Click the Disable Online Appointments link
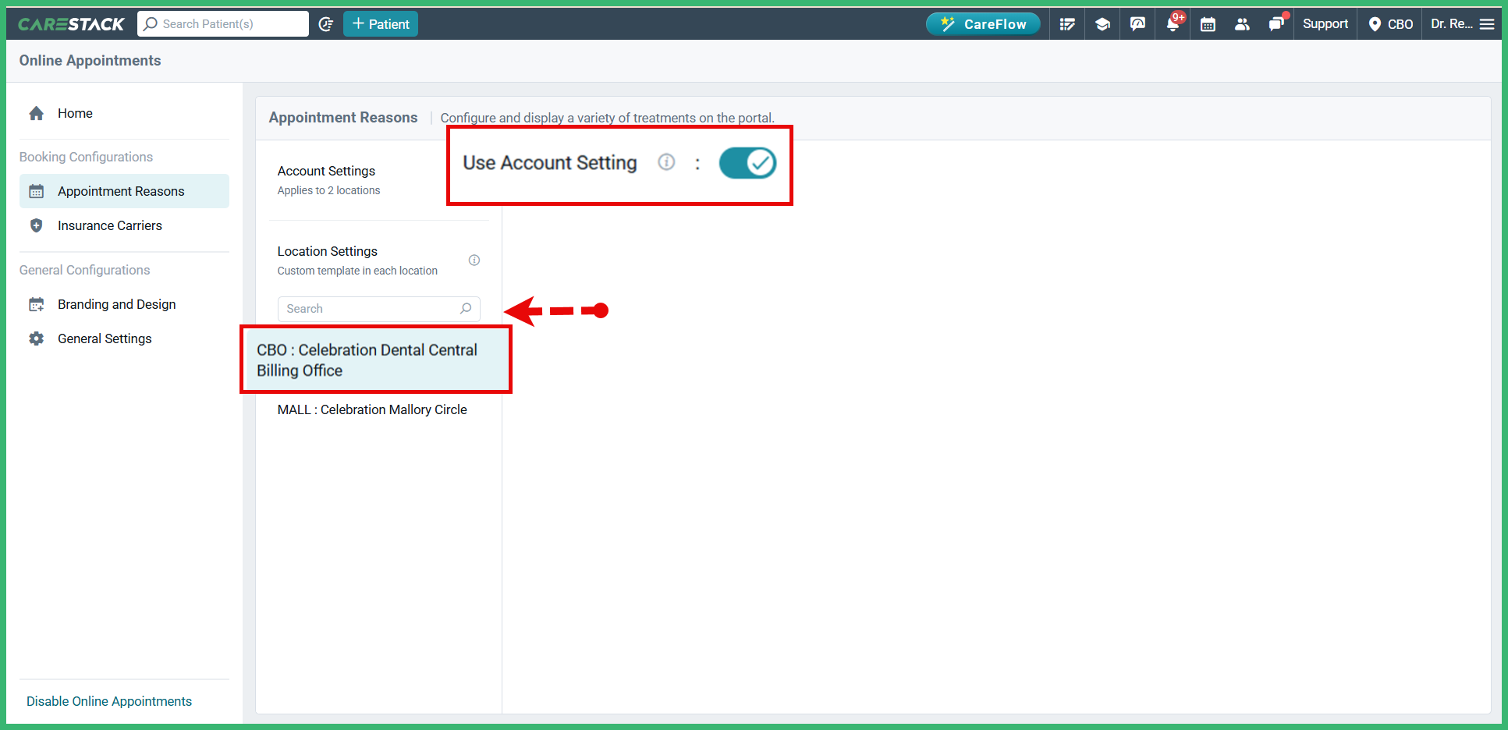This screenshot has height=730, width=1508. click(109, 701)
